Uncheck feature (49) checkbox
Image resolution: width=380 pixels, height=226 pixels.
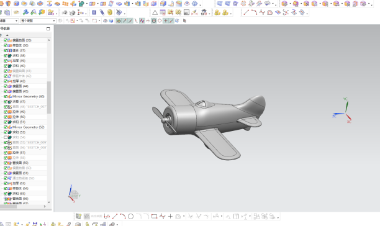(6, 112)
